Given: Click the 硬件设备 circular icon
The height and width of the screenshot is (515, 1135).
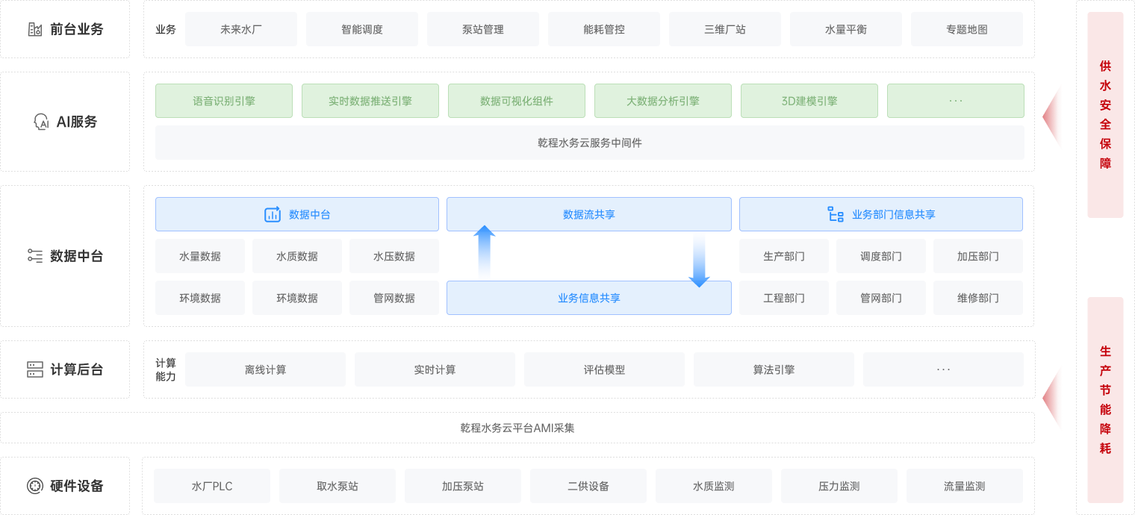Looking at the screenshot, I should click(x=35, y=486).
